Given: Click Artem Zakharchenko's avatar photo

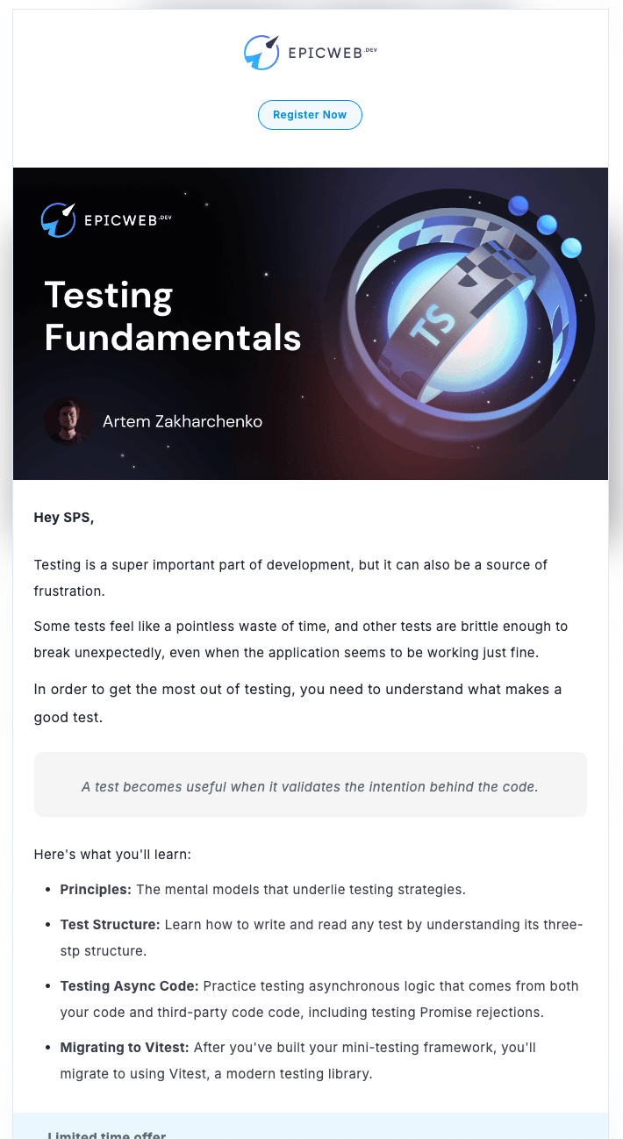Looking at the screenshot, I should pos(68,421).
